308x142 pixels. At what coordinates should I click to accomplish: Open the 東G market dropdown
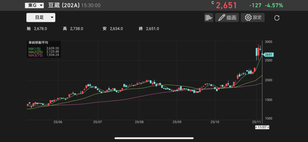34,5
